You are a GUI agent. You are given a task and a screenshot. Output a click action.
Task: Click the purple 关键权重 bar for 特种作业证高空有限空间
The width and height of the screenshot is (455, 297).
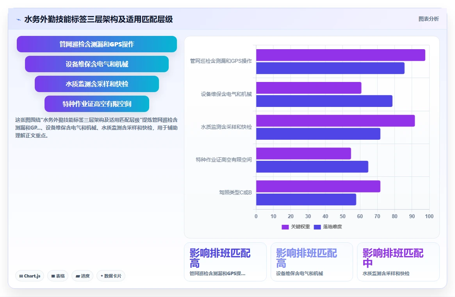point(303,153)
